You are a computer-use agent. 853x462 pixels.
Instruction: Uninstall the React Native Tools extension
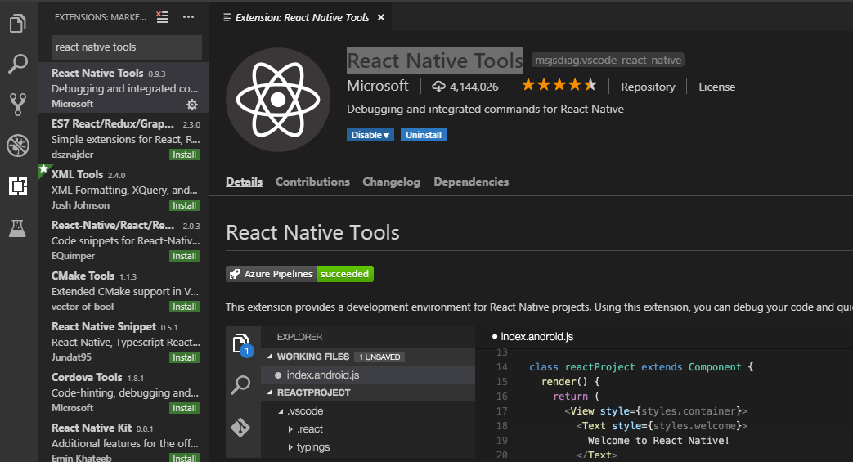coord(424,135)
